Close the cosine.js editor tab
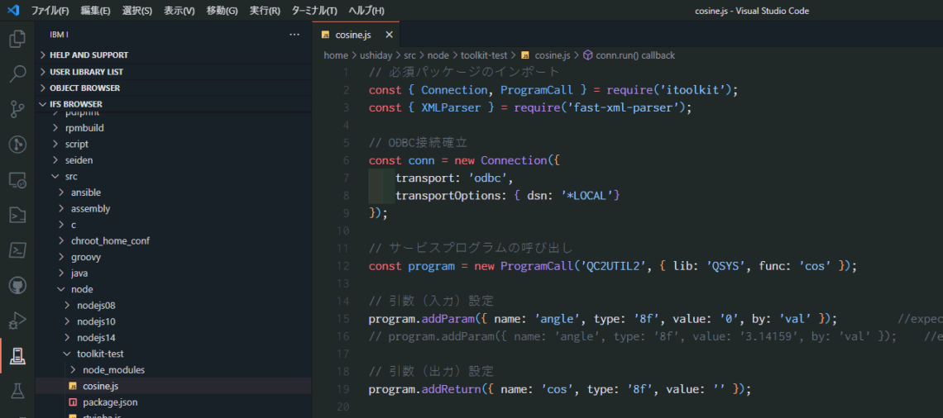The image size is (943, 418). click(389, 35)
